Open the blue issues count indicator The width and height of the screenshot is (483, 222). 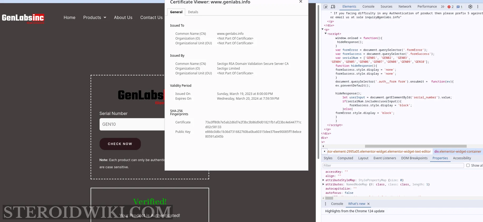point(460,7)
